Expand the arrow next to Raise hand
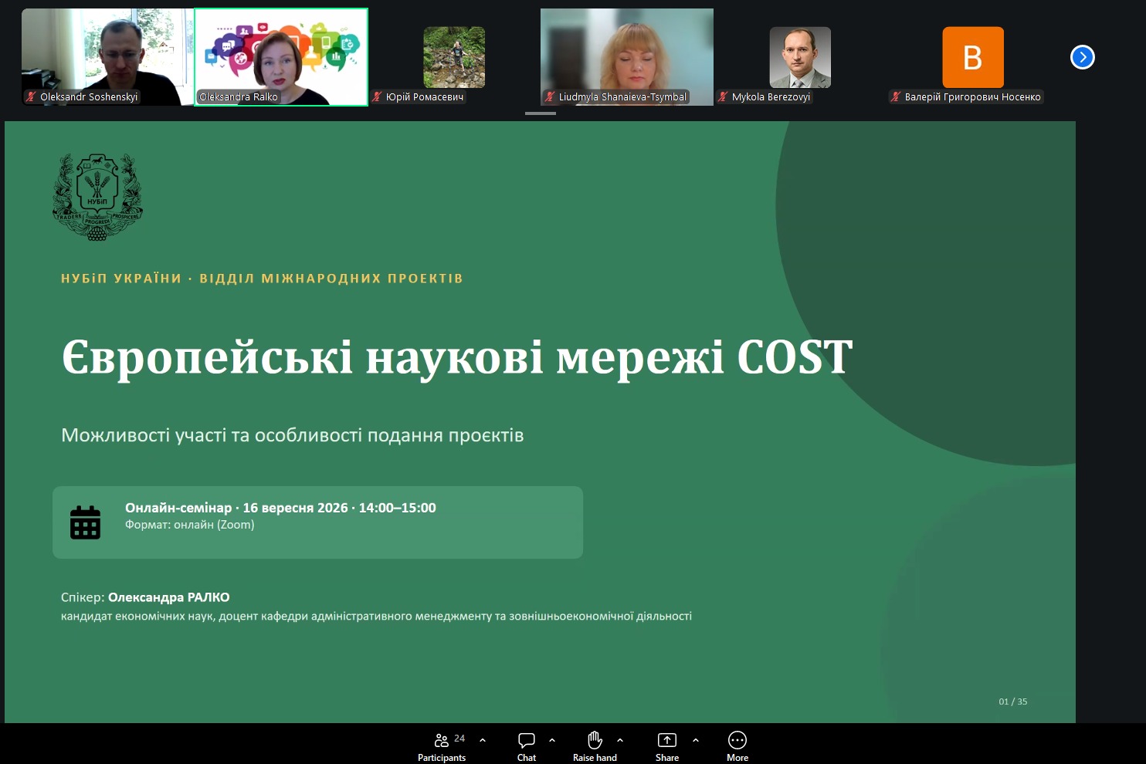 [x=620, y=740]
